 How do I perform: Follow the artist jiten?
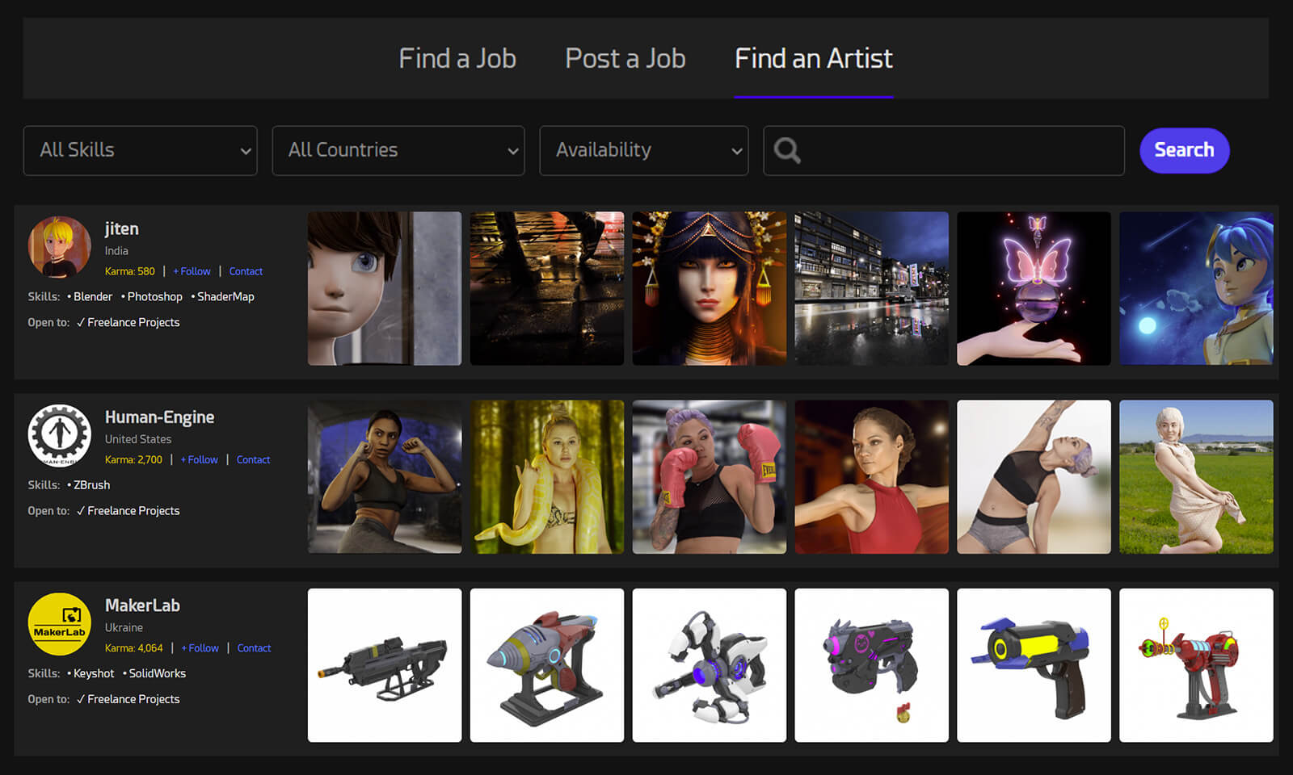[192, 271]
